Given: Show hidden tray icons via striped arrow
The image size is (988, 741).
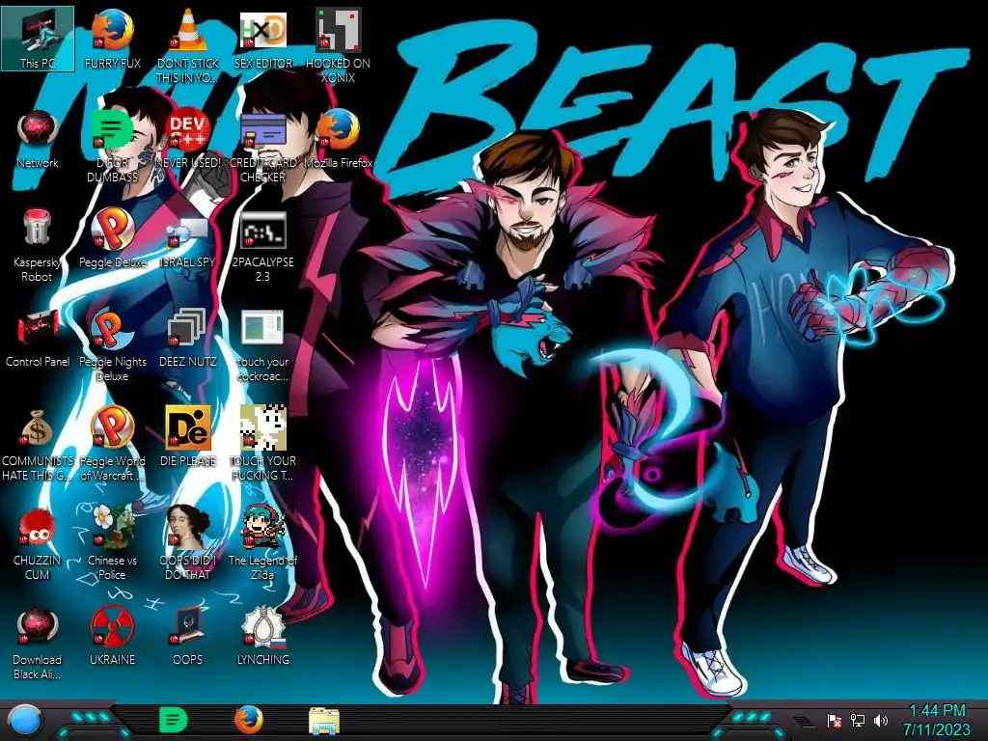Looking at the screenshot, I should coord(804,721).
